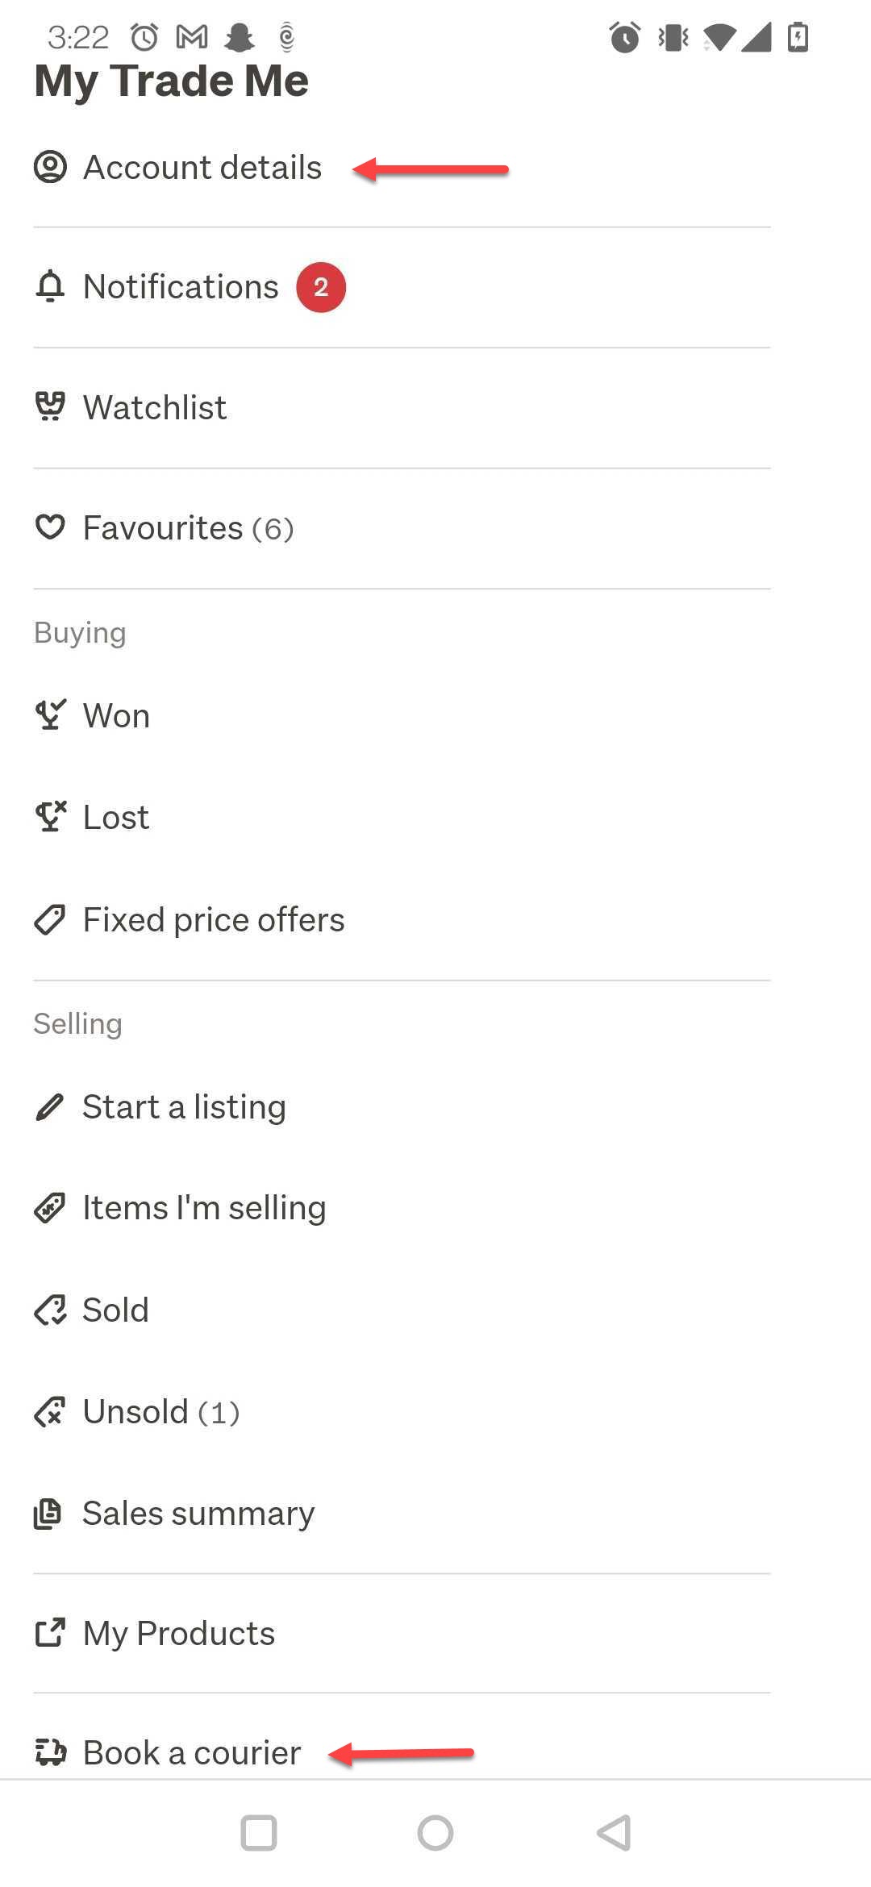Tap the Start a listing pencil icon
871x1887 pixels.
tap(50, 1106)
